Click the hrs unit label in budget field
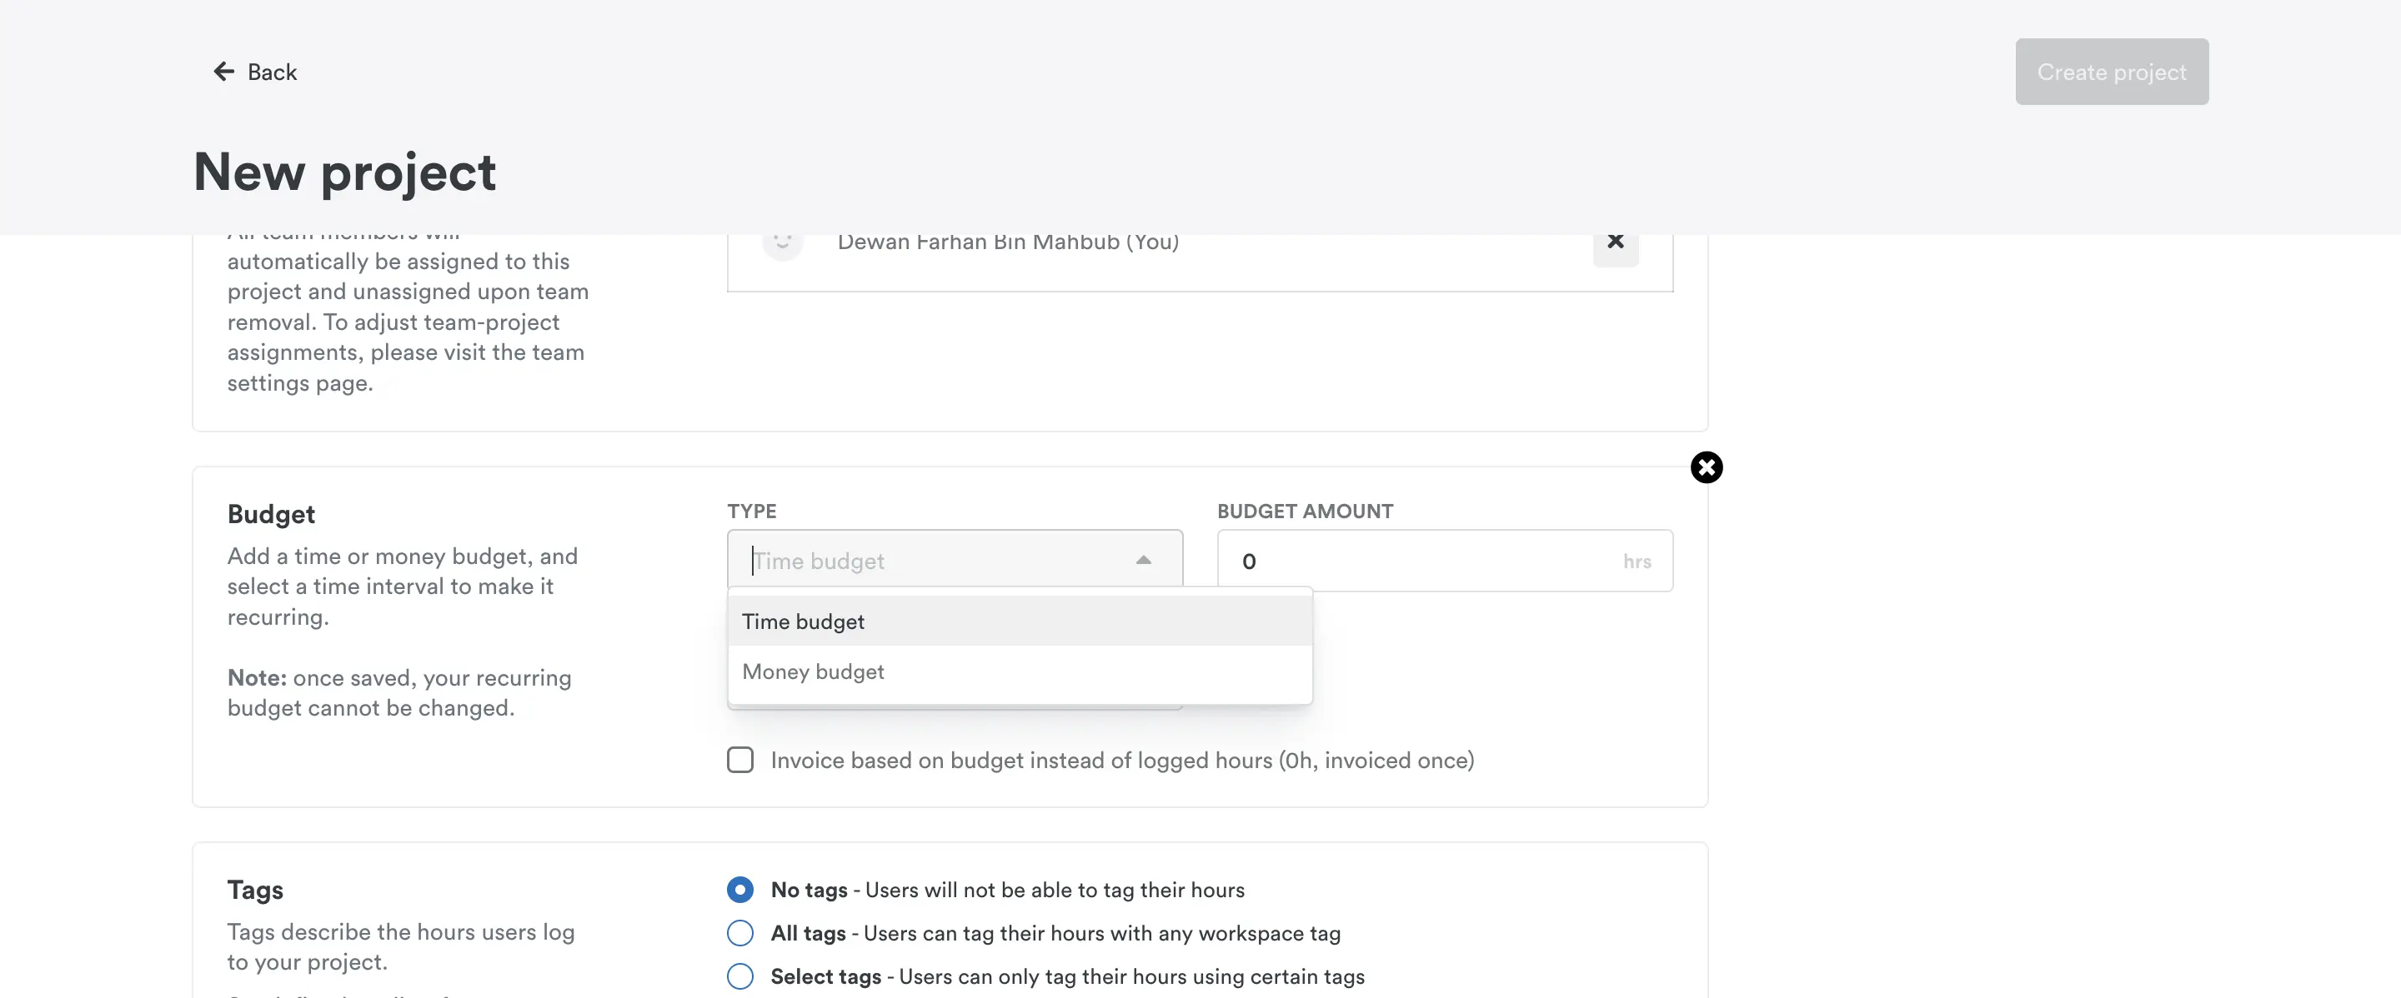2401x998 pixels. coord(1637,561)
